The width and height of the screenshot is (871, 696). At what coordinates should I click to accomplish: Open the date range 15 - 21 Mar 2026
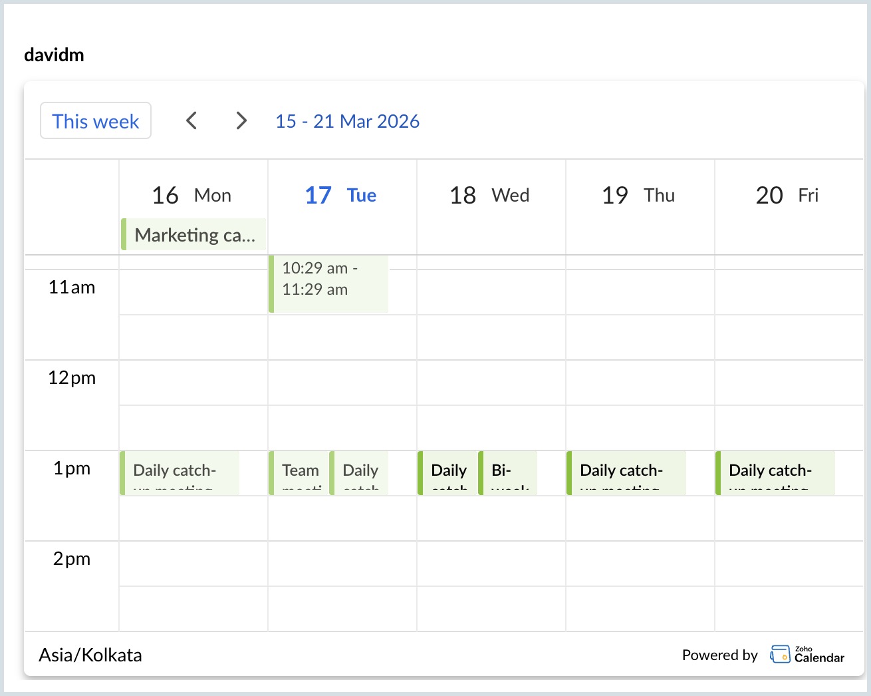pyautogui.click(x=348, y=120)
